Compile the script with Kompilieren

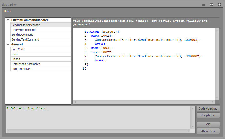pos(208,115)
